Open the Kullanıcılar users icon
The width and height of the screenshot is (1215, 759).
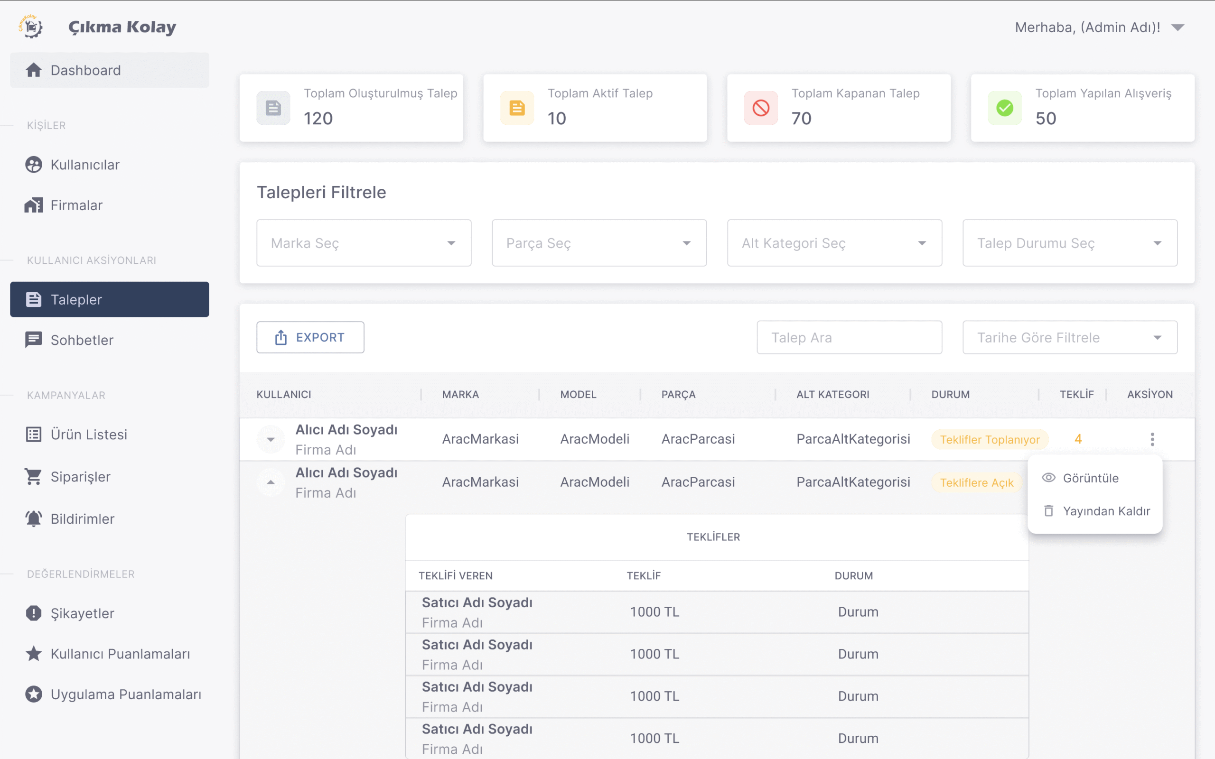(34, 165)
